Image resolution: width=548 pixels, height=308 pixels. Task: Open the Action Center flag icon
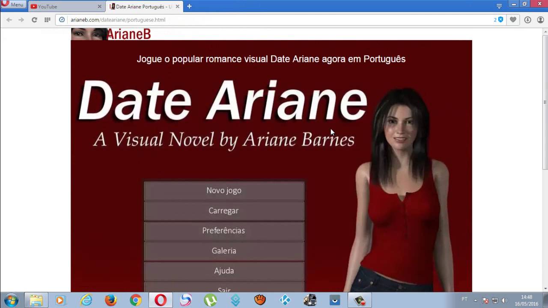click(485, 300)
